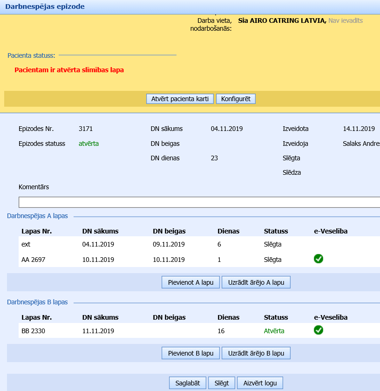Save the episode with Saglabāt
The width and height of the screenshot is (380, 391).
coord(188,383)
